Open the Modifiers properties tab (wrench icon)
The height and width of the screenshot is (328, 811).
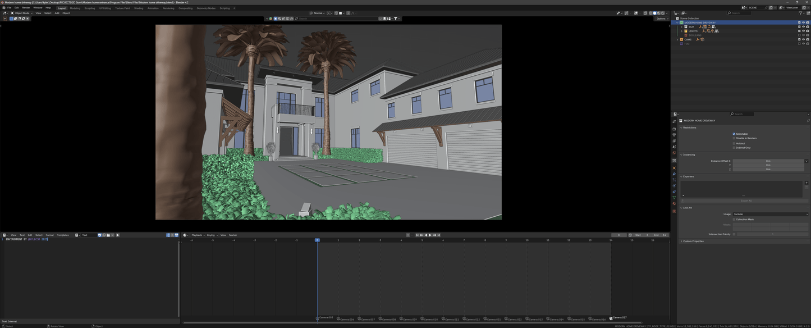pyautogui.click(x=674, y=174)
